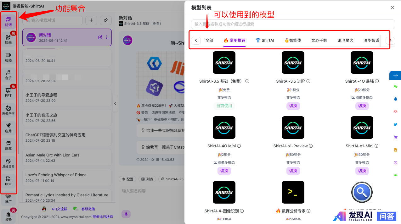Viewport: 401px width, 224px height.
Task: Switch to the ShirtAI-4O 最强 model
Action: pyautogui.click(x=362, y=106)
